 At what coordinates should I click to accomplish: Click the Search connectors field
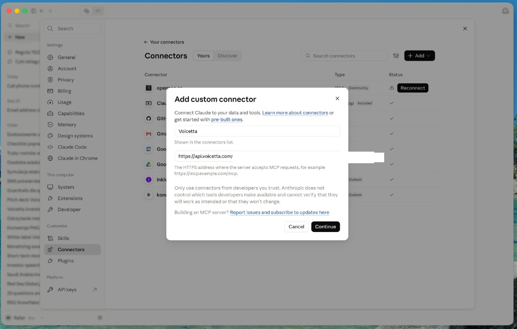(344, 56)
